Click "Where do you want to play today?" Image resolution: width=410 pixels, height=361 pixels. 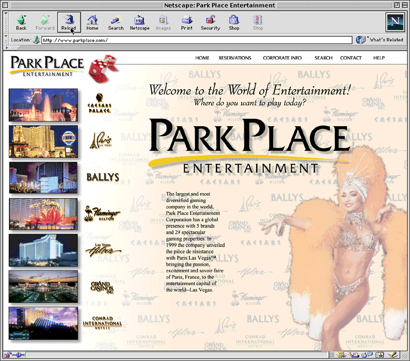tap(250, 103)
